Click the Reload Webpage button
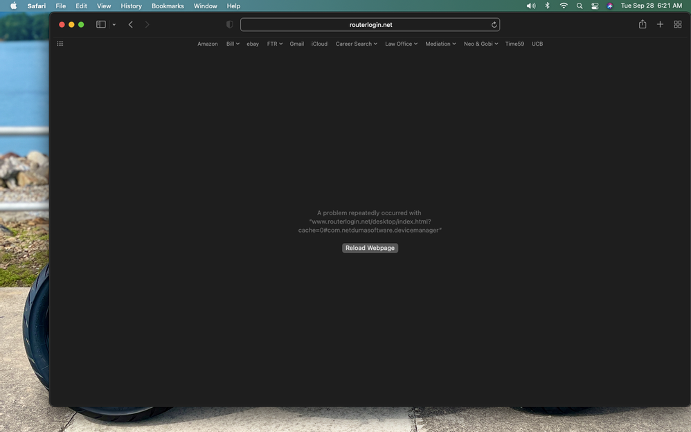This screenshot has height=432, width=691. pos(370,248)
